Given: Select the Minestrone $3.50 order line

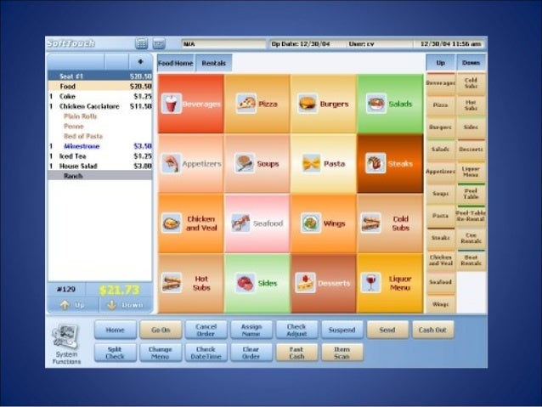Looking at the screenshot, I should [x=100, y=146].
